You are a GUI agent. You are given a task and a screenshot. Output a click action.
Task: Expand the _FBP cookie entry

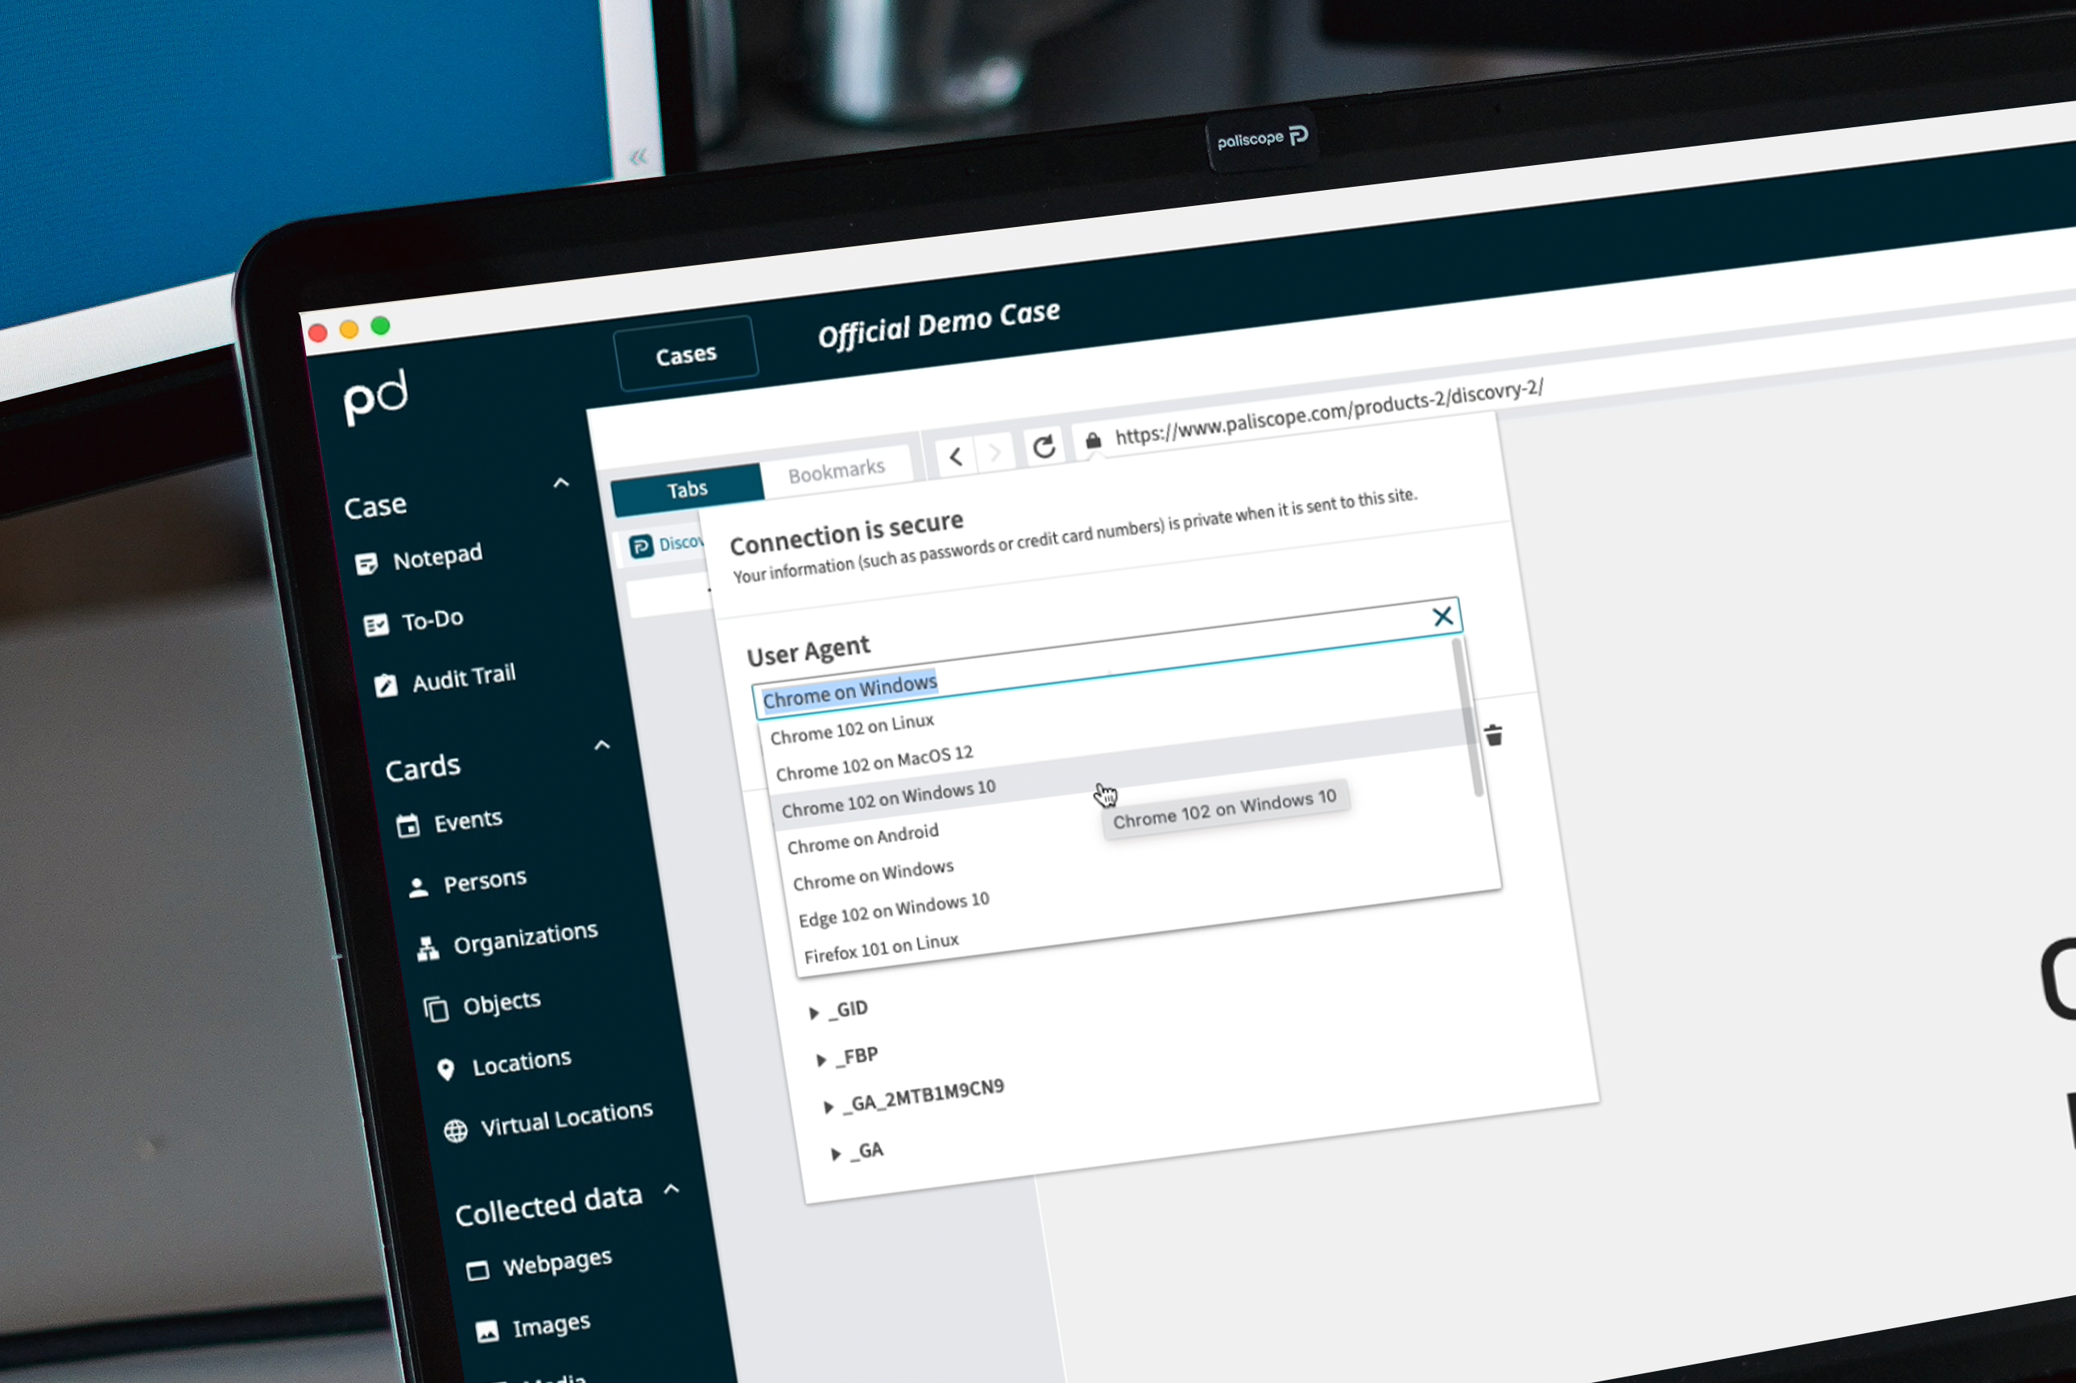821,1059
